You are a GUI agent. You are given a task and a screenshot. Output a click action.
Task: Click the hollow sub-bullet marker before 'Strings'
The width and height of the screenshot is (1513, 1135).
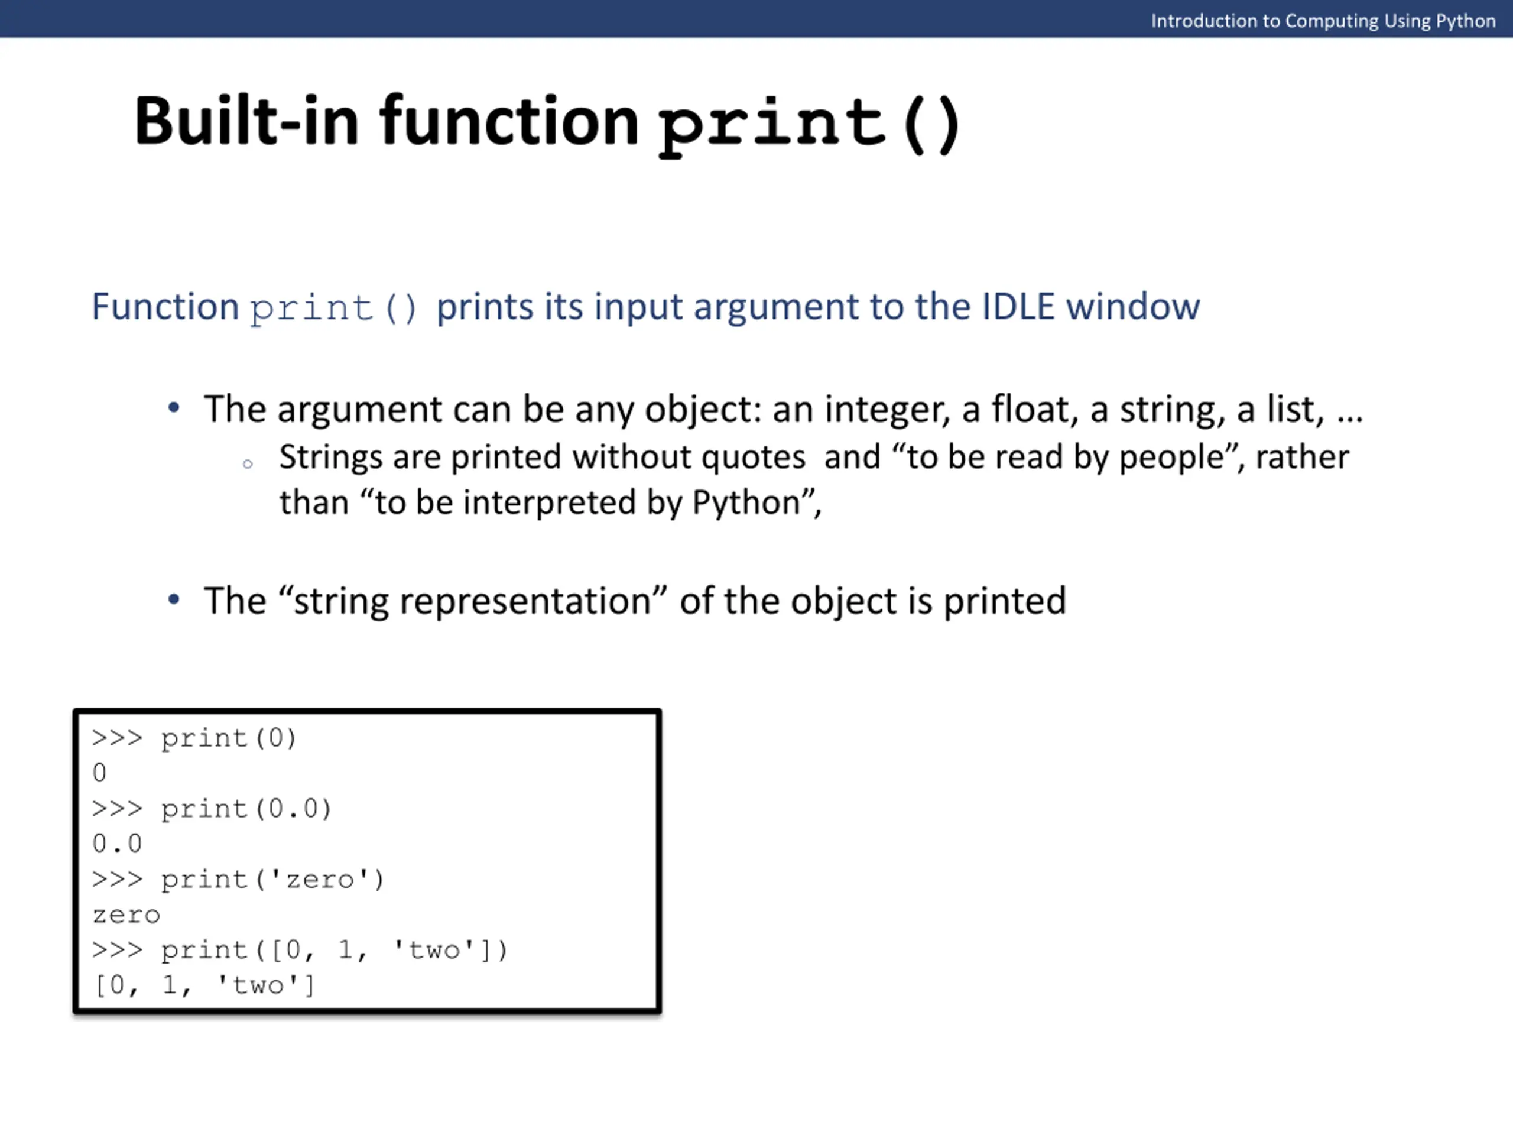coord(248,464)
